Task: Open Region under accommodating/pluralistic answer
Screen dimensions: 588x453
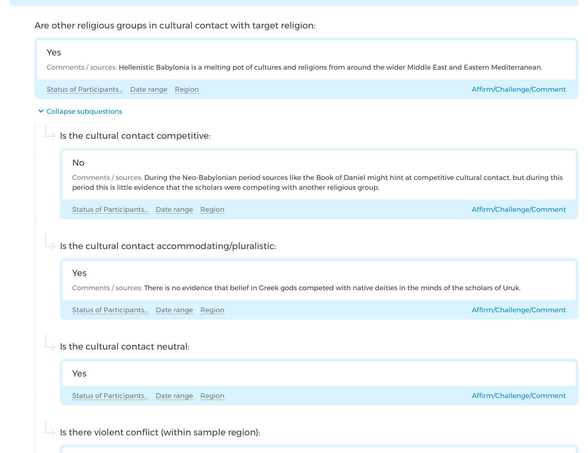Action: (212, 310)
